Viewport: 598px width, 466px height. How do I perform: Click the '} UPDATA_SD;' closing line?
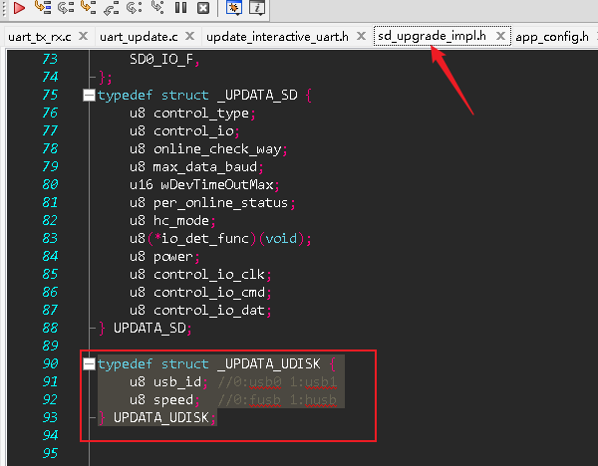click(x=145, y=328)
